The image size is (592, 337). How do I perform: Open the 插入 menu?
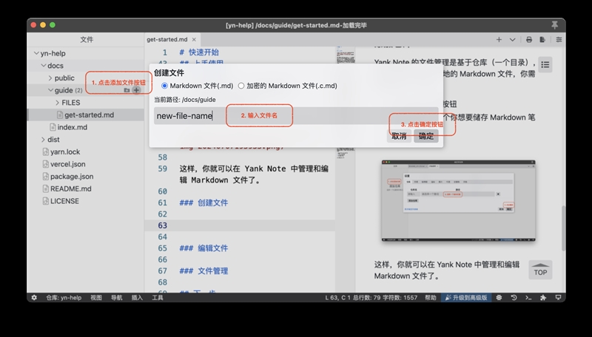point(137,297)
